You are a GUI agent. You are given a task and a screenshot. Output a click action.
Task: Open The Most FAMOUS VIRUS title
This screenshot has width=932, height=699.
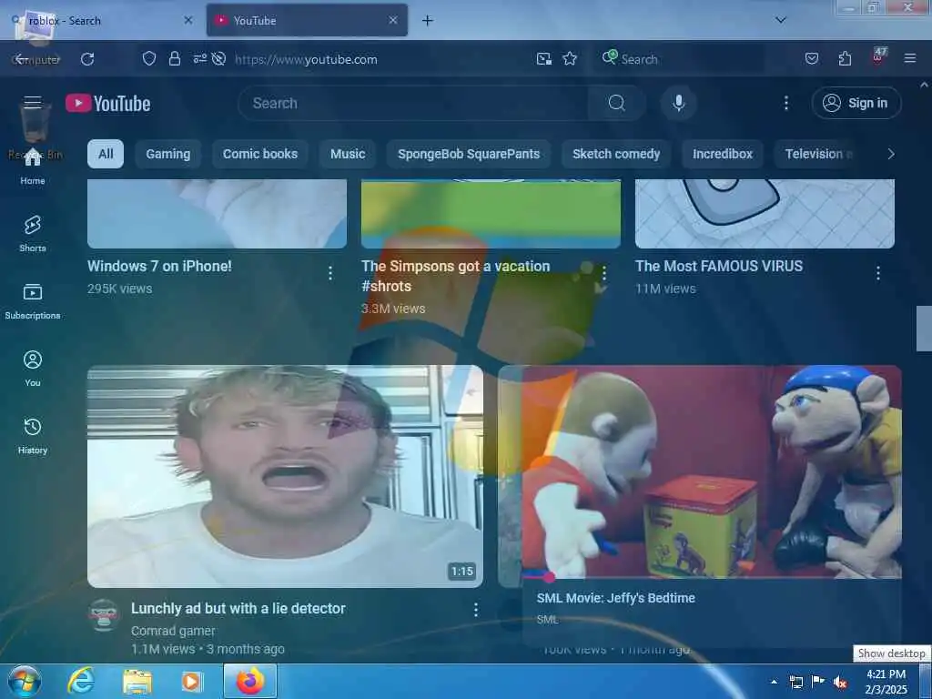[x=719, y=266]
